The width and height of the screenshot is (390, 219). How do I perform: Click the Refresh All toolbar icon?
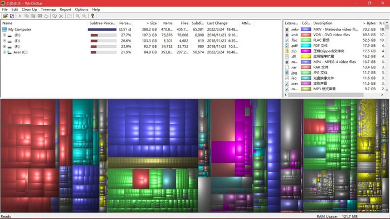[12, 16]
